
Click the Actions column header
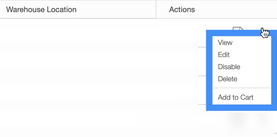click(x=182, y=9)
